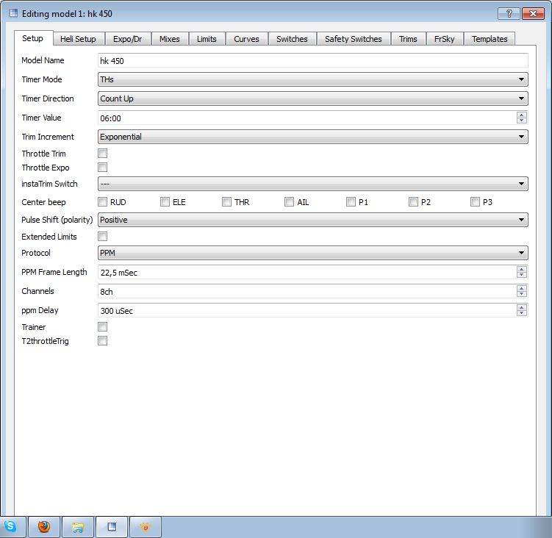This screenshot has height=538, width=552.
Task: Click the window-shaped taskbar application icon
Action: click(112, 526)
